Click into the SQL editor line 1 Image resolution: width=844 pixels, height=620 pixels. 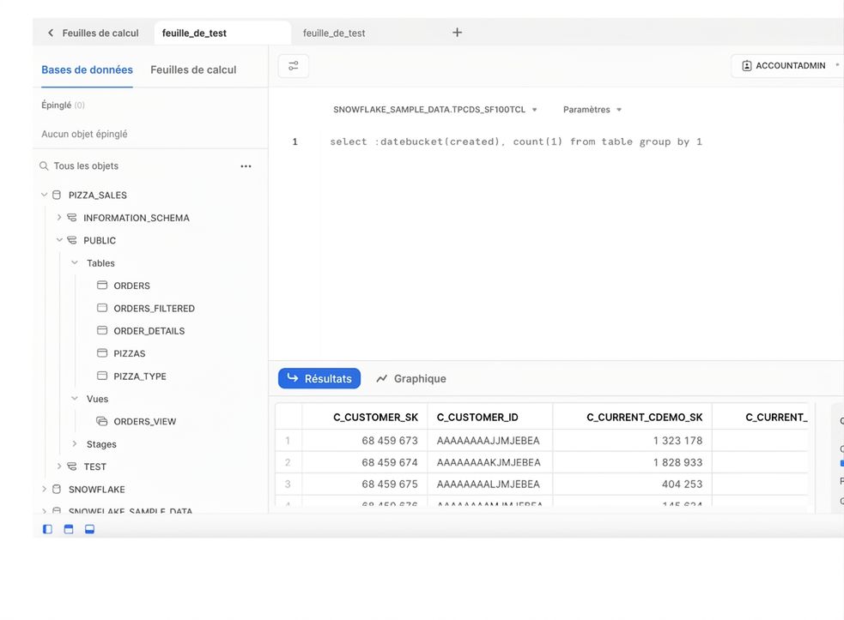click(516, 141)
